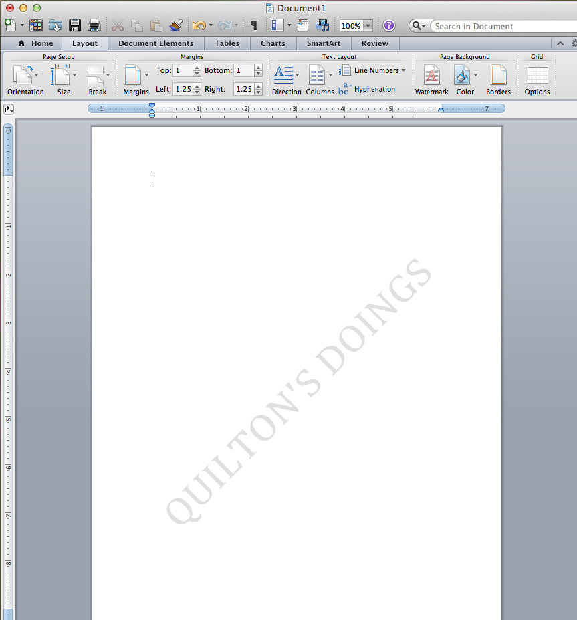
Task: Open Help with the purple question mark
Action: (389, 25)
